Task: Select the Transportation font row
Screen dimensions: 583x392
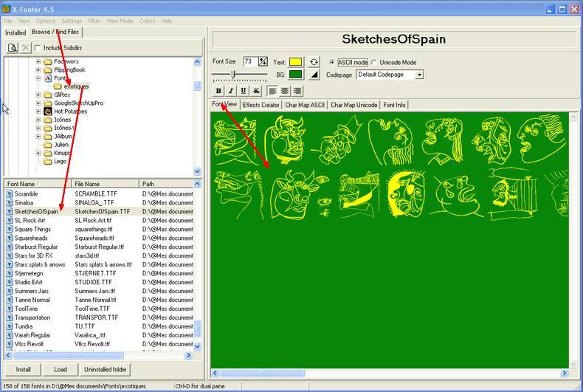Action: pos(99,317)
